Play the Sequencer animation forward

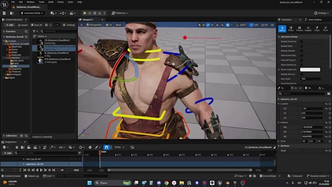tap(41, 170)
